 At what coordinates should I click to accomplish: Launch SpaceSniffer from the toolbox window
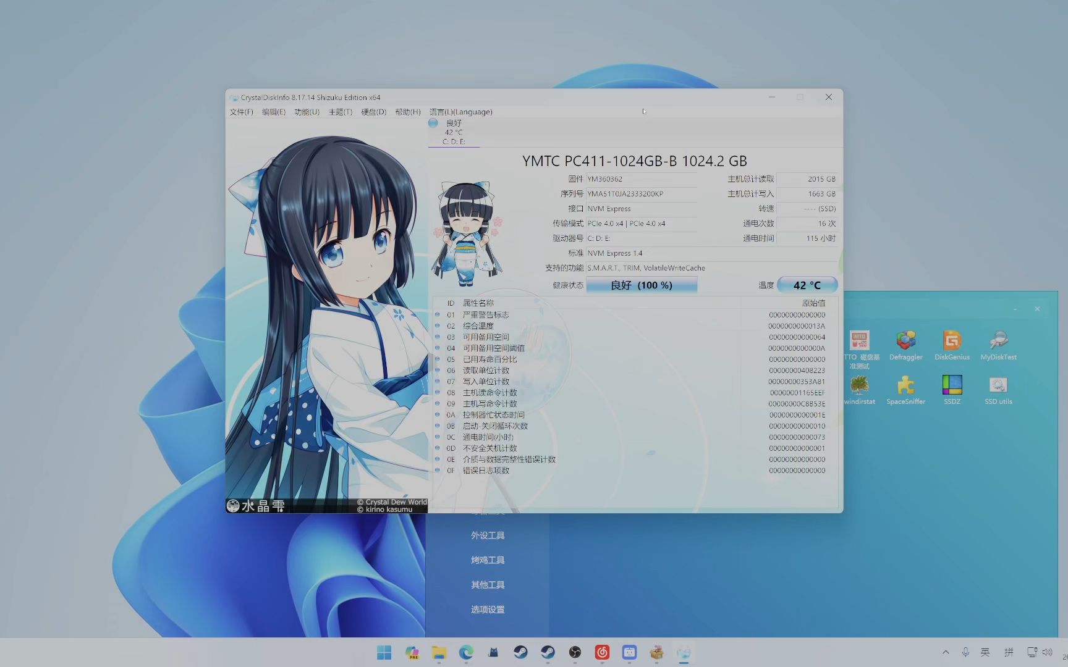click(x=905, y=390)
